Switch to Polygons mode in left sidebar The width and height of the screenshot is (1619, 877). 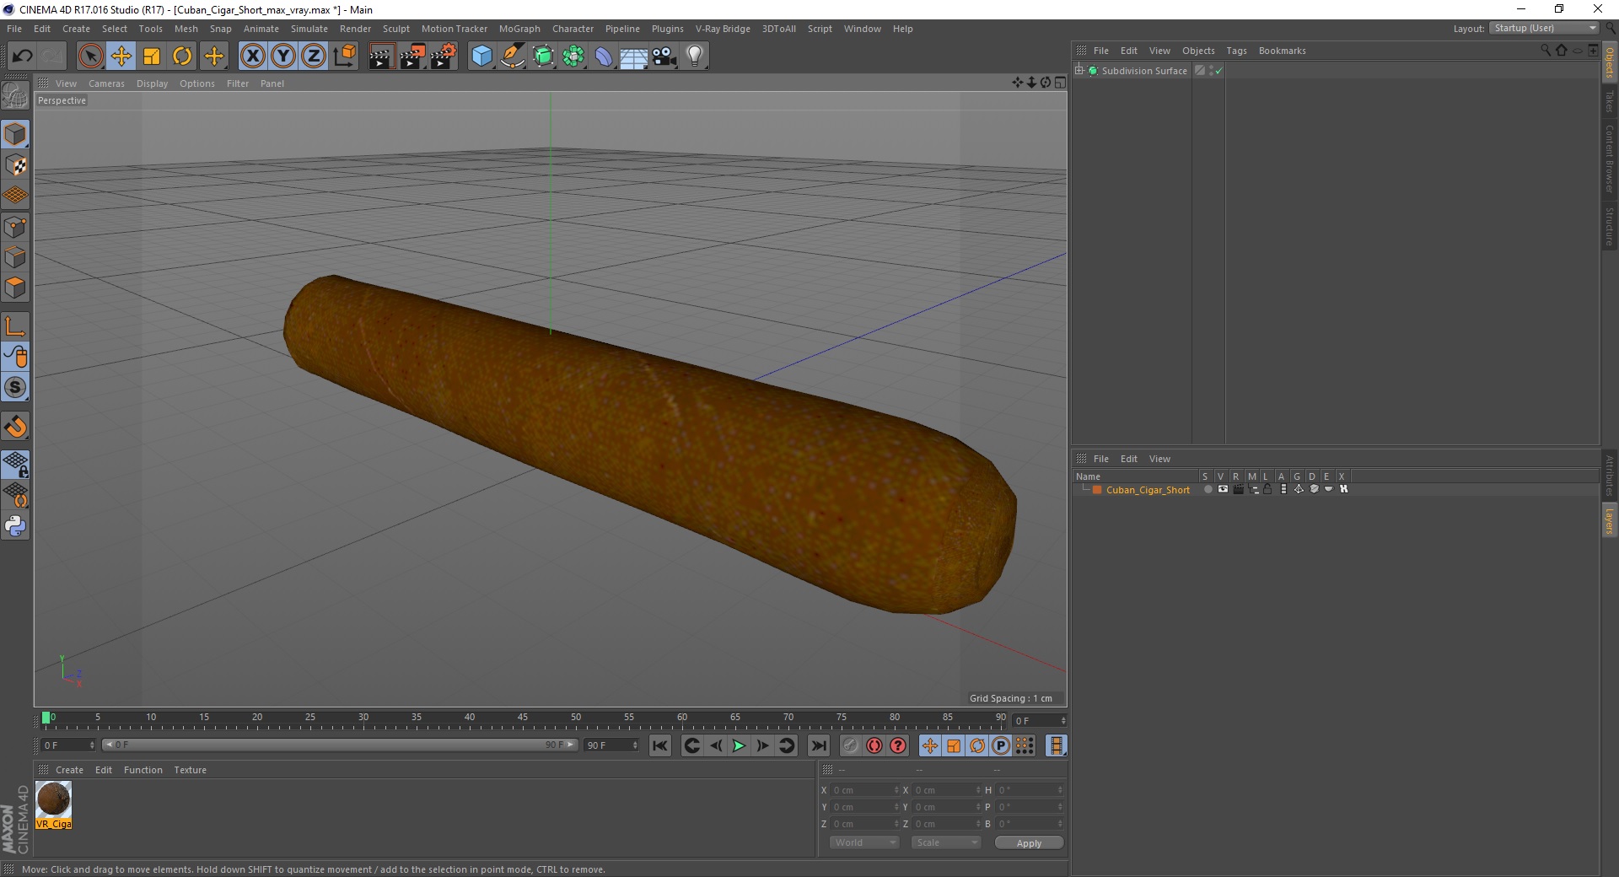click(x=15, y=288)
